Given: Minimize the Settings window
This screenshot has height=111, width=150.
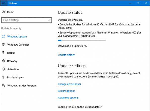Looking at the screenshot, I should 130,3.
